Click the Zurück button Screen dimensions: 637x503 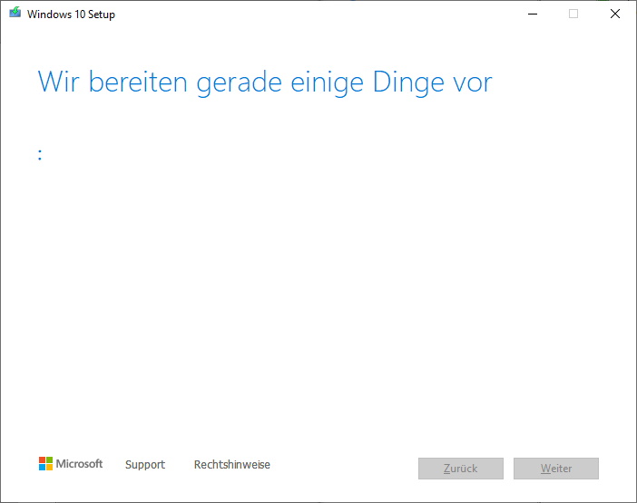pyautogui.click(x=461, y=469)
